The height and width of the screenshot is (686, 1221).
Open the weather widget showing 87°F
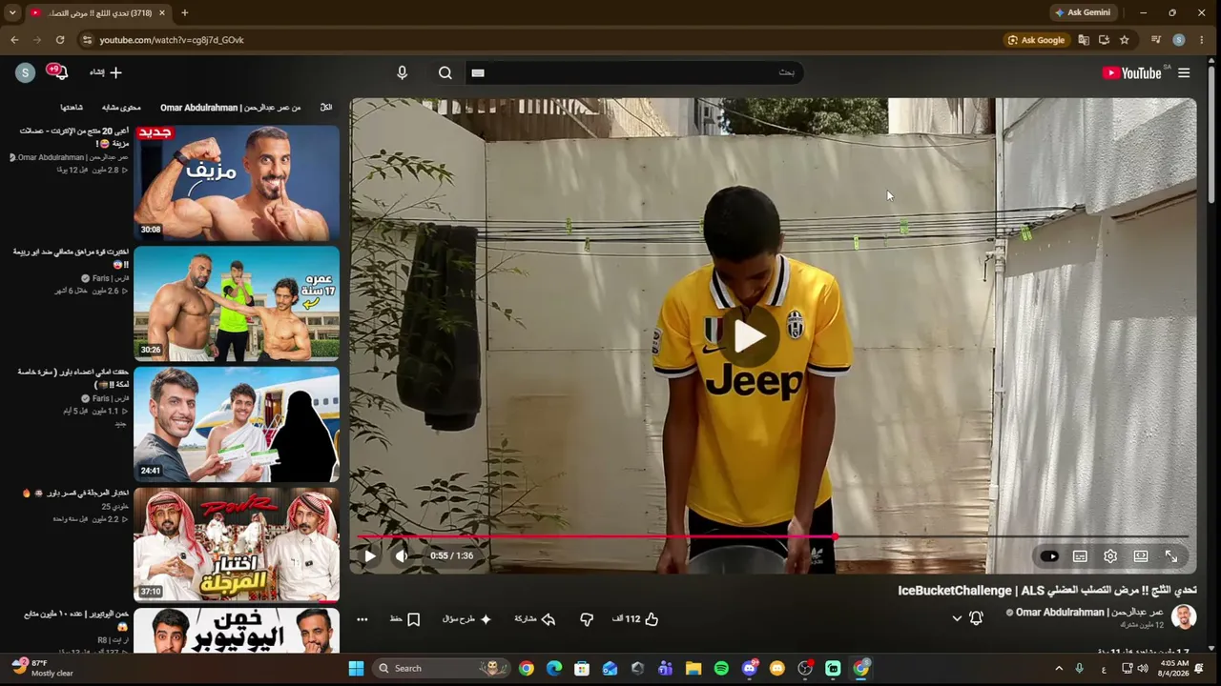coord(42,668)
